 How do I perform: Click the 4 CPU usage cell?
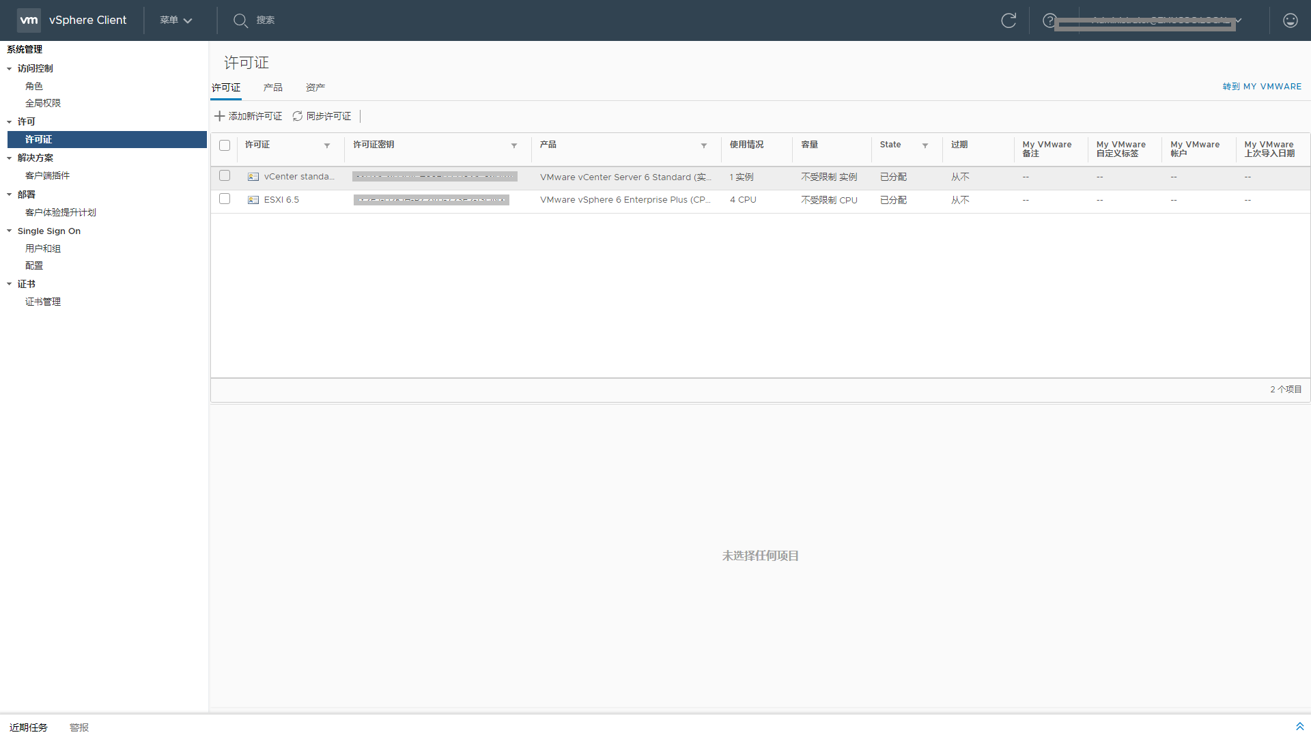tap(743, 200)
